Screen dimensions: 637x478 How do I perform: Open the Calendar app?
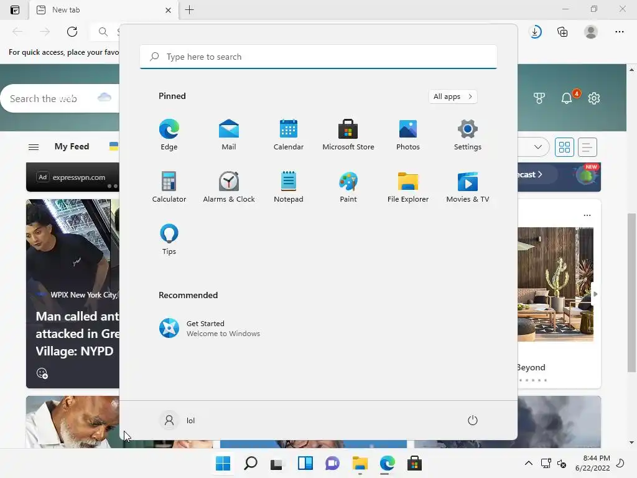click(289, 134)
